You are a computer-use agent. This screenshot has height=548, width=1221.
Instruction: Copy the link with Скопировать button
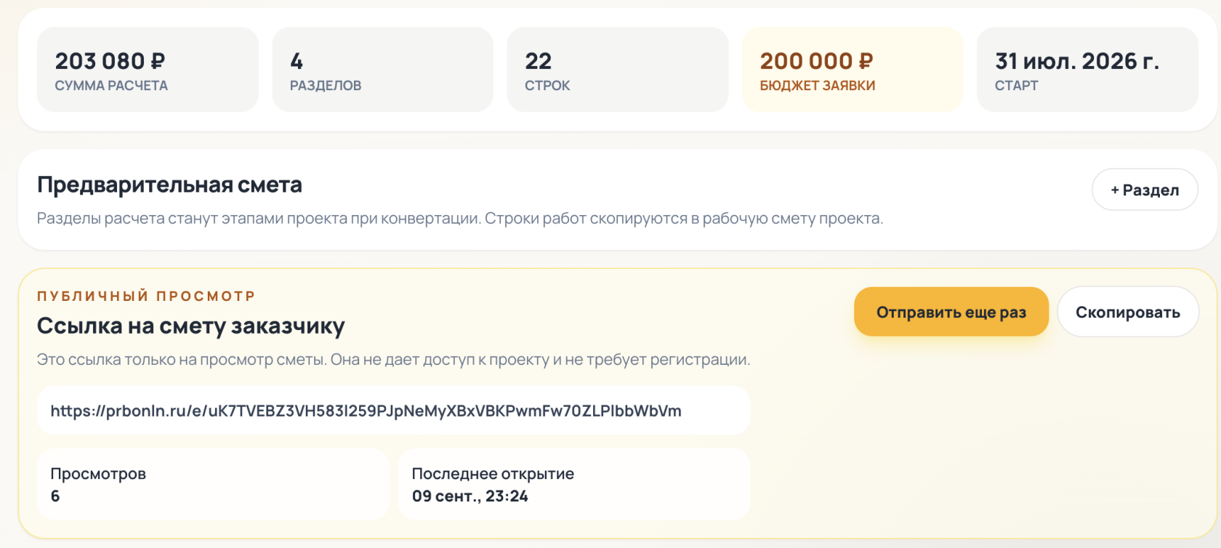click(1128, 312)
